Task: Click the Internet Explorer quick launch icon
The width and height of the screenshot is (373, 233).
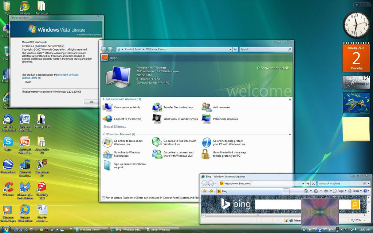Action: coord(26,230)
